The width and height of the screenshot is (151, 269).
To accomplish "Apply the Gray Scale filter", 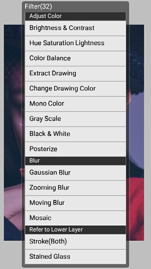I will click(75, 119).
